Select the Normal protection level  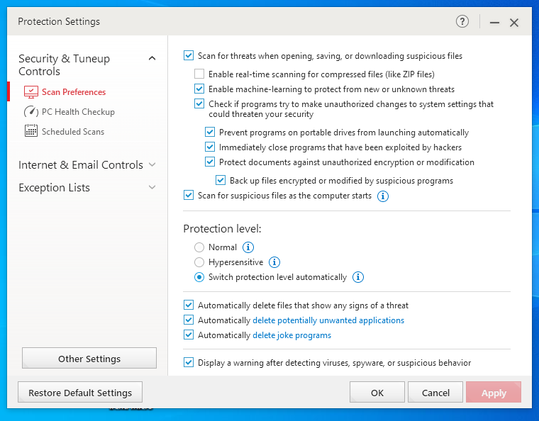click(x=199, y=247)
